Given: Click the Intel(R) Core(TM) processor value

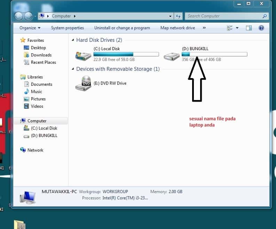Looking at the screenshot, I should (x=125, y=198).
